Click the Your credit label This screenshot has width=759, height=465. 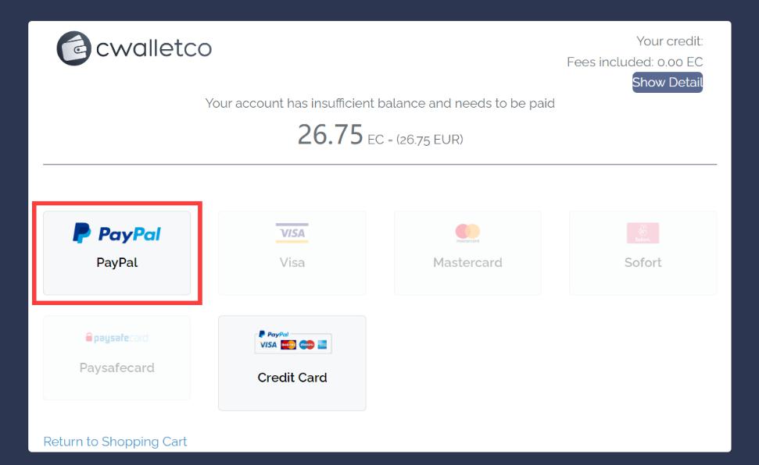coord(669,41)
